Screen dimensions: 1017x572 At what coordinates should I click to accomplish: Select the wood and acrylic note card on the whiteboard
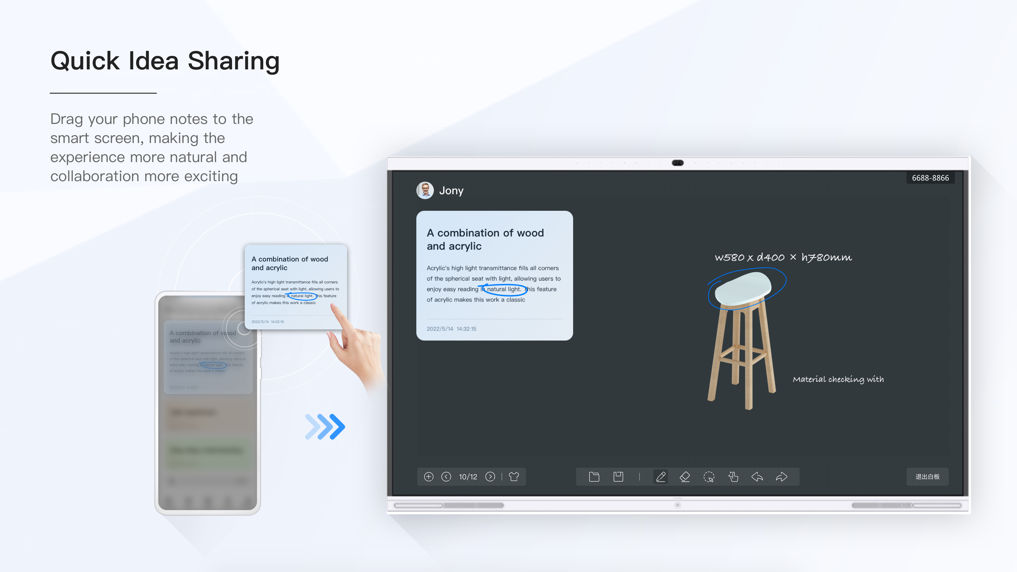point(494,275)
